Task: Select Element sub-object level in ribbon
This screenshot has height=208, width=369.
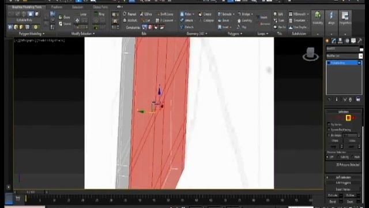Action: [x=37, y=14]
